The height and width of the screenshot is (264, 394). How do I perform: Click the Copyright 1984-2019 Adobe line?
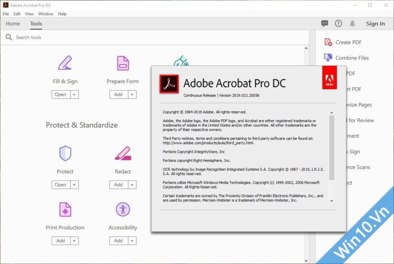205,112
